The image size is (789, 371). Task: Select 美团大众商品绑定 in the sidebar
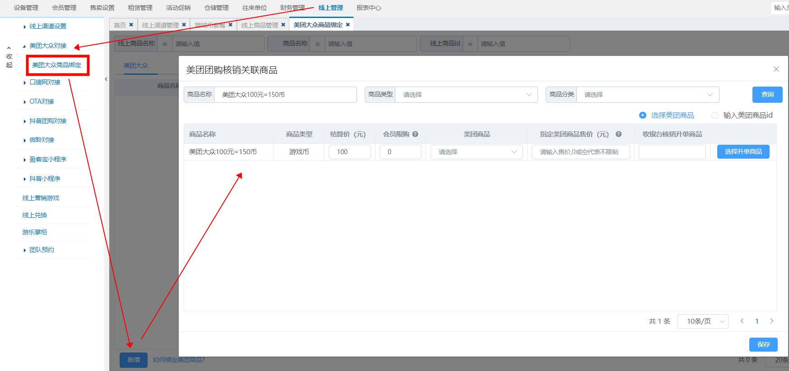(57, 65)
